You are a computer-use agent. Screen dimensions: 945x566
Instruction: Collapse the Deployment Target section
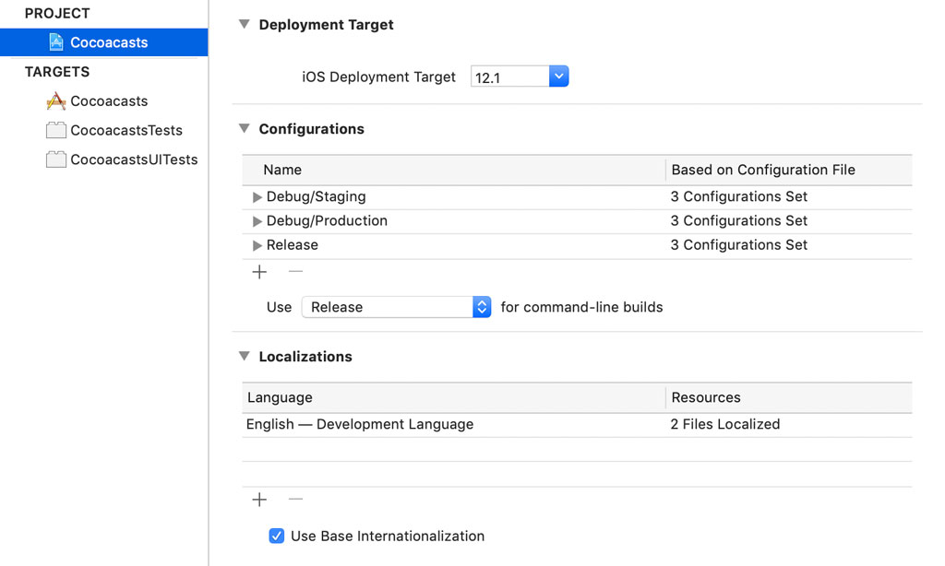[x=244, y=25]
